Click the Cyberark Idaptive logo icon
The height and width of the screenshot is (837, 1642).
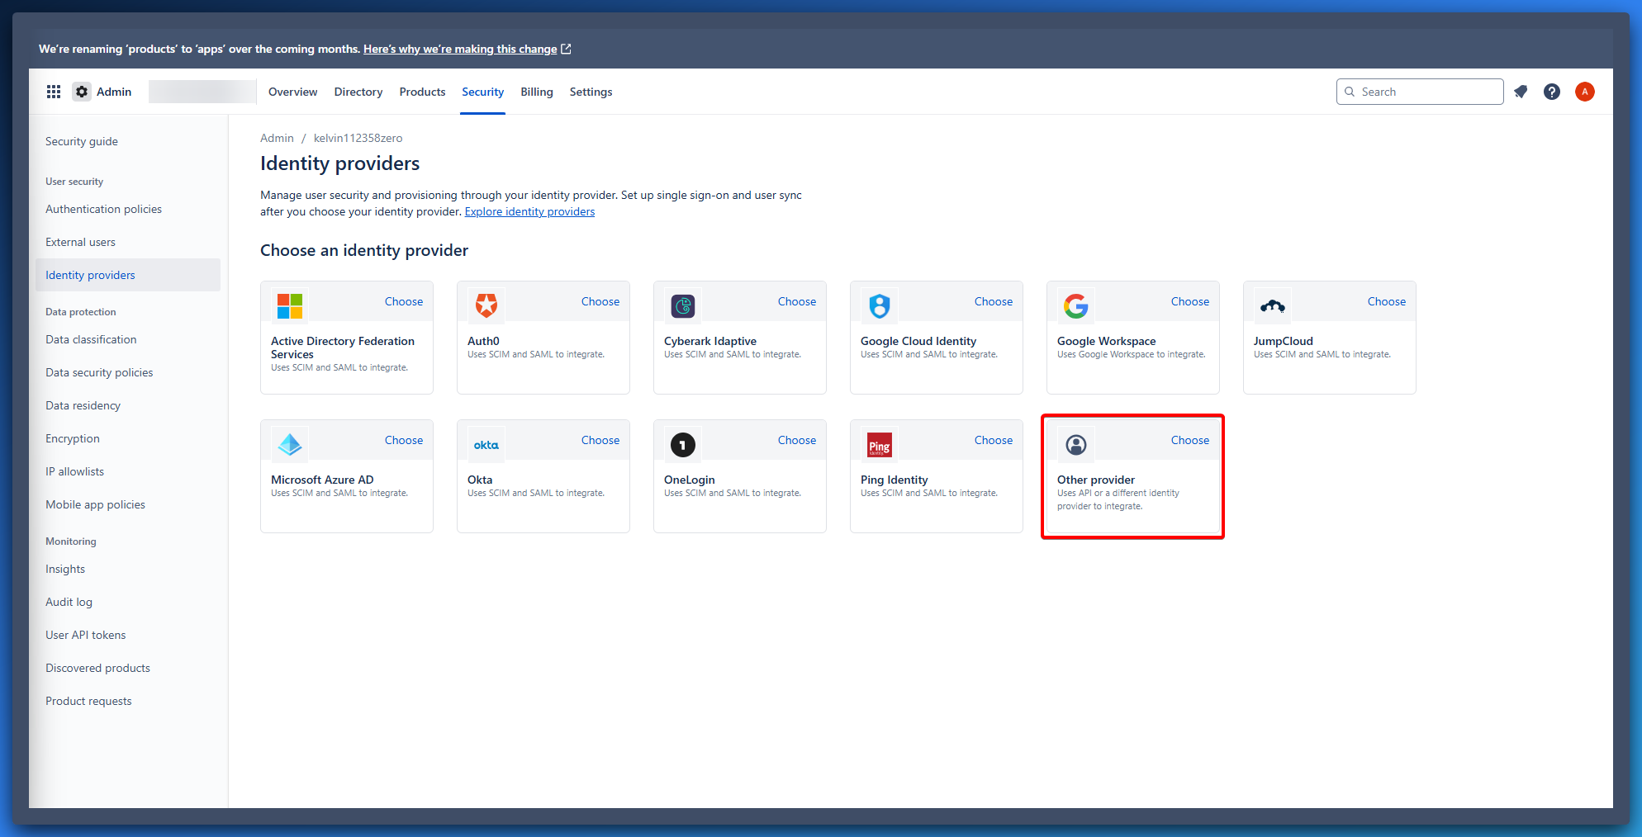pyautogui.click(x=683, y=306)
